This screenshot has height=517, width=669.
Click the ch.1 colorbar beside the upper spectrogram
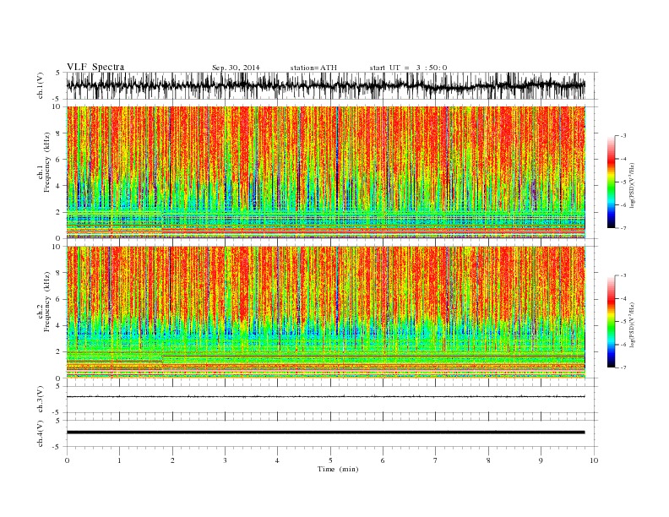(611, 182)
